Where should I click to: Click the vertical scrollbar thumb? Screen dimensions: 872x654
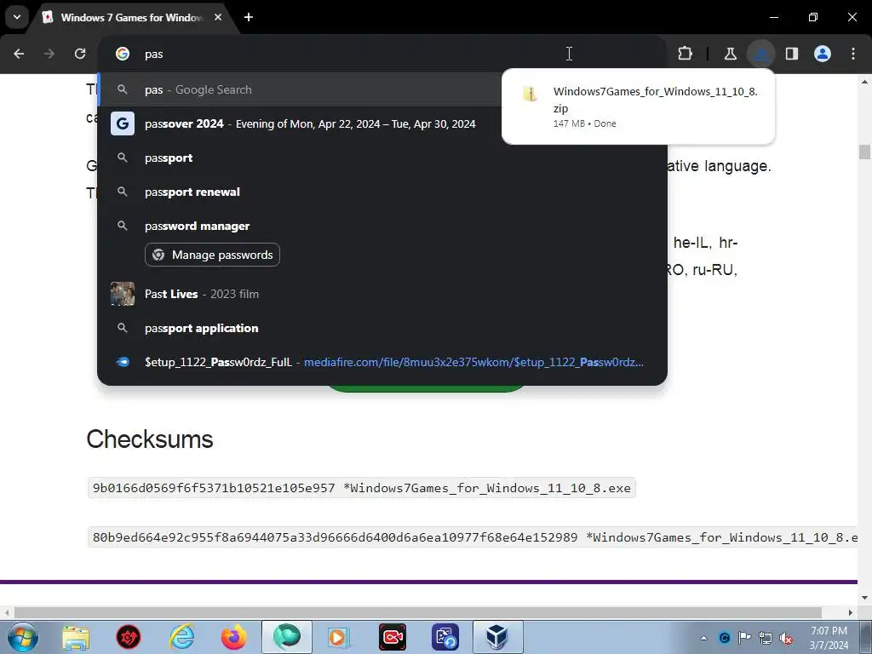tap(864, 152)
